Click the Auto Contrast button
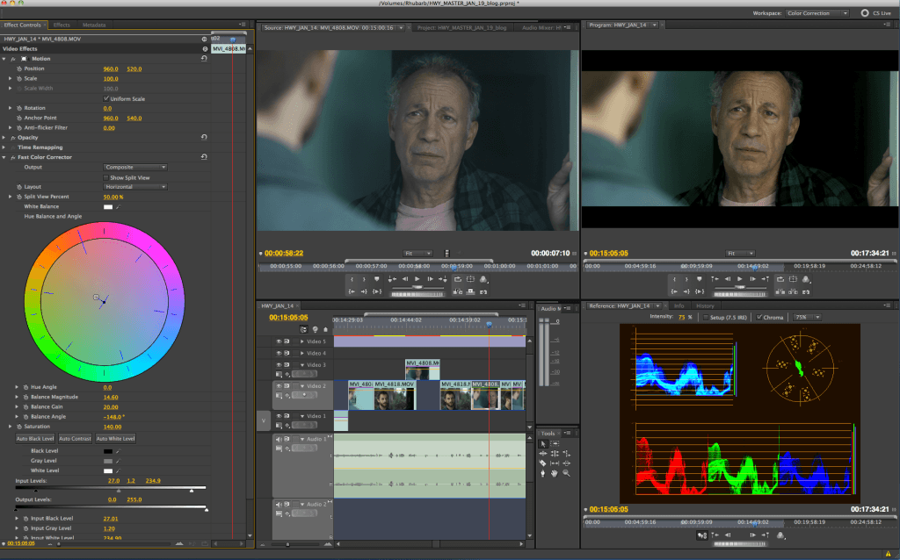The image size is (900, 560). 75,439
